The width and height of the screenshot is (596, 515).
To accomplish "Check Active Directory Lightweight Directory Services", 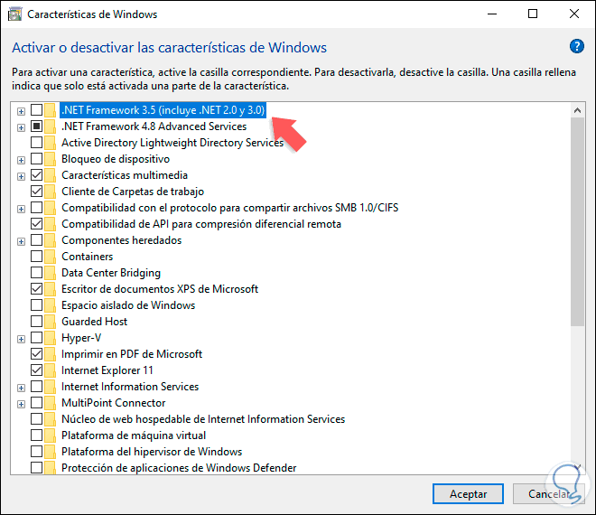I will (36, 143).
